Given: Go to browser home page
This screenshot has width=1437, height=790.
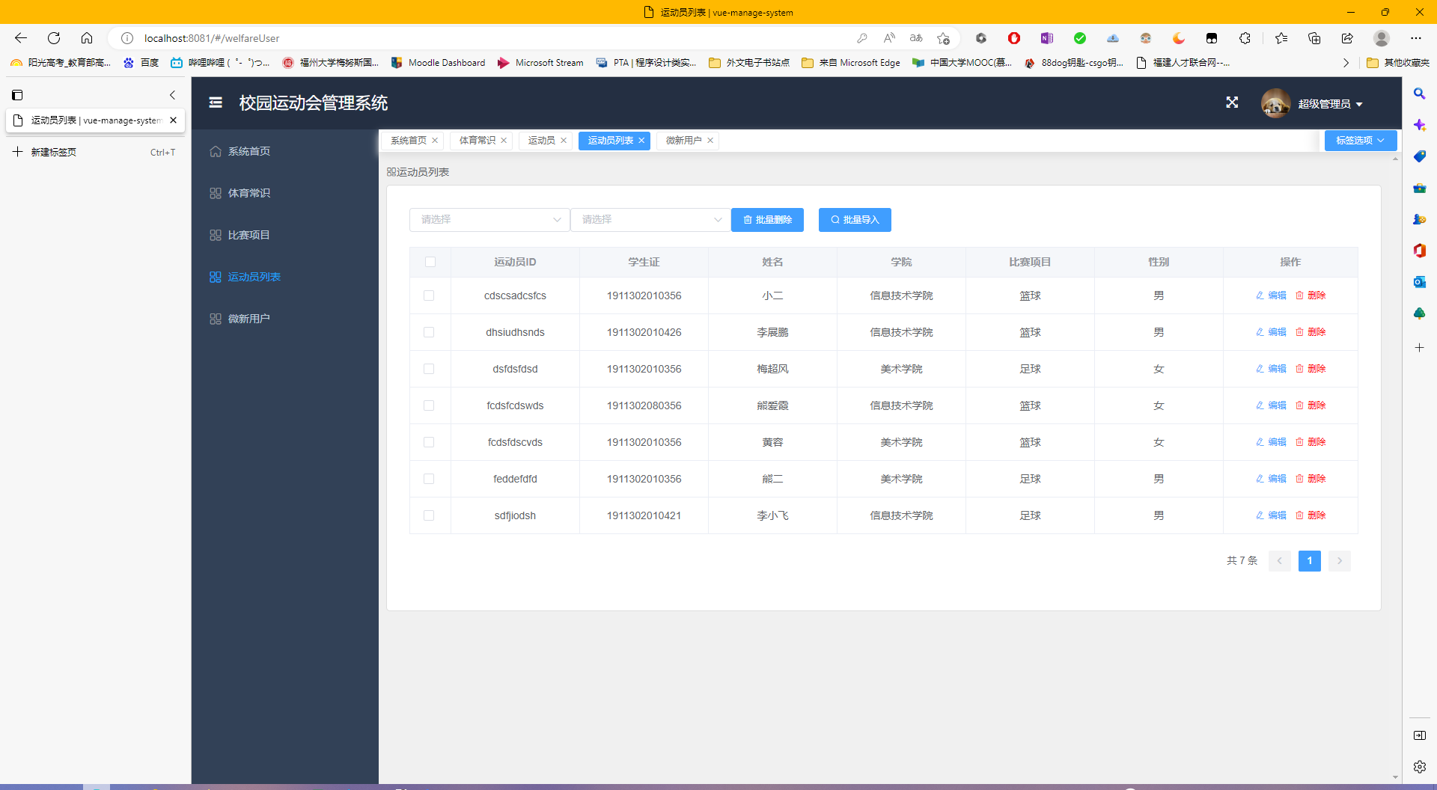Looking at the screenshot, I should pyautogui.click(x=87, y=38).
